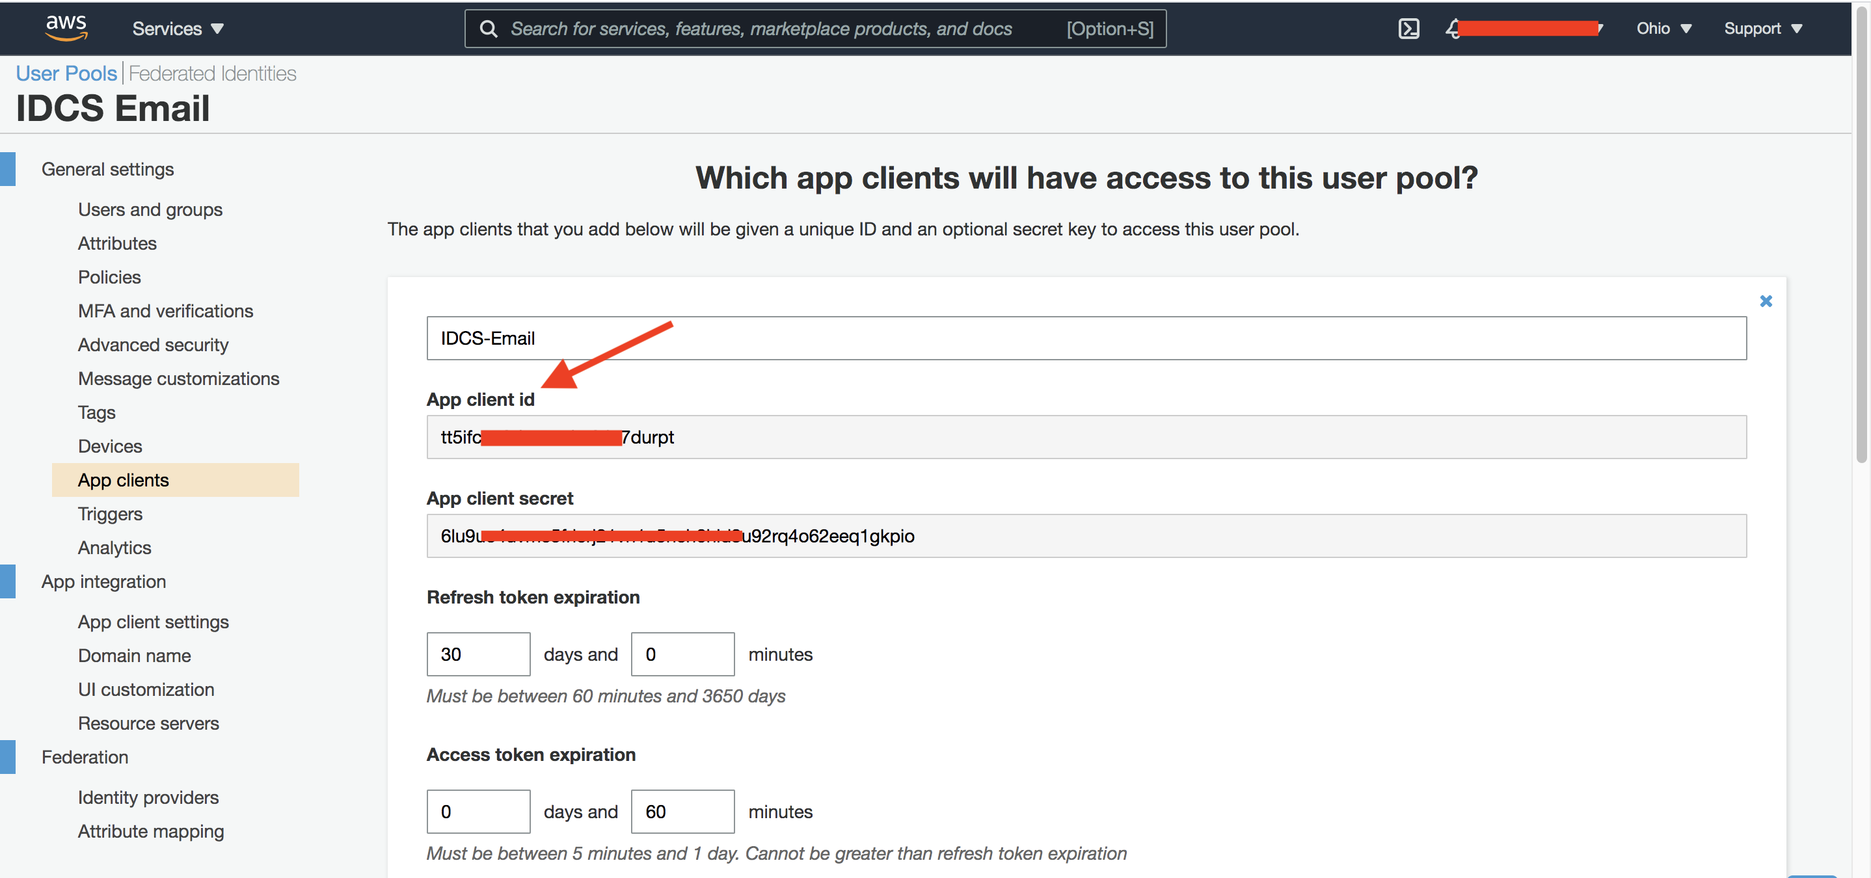Select App client settings item
The image size is (1871, 878).
pyautogui.click(x=154, y=622)
